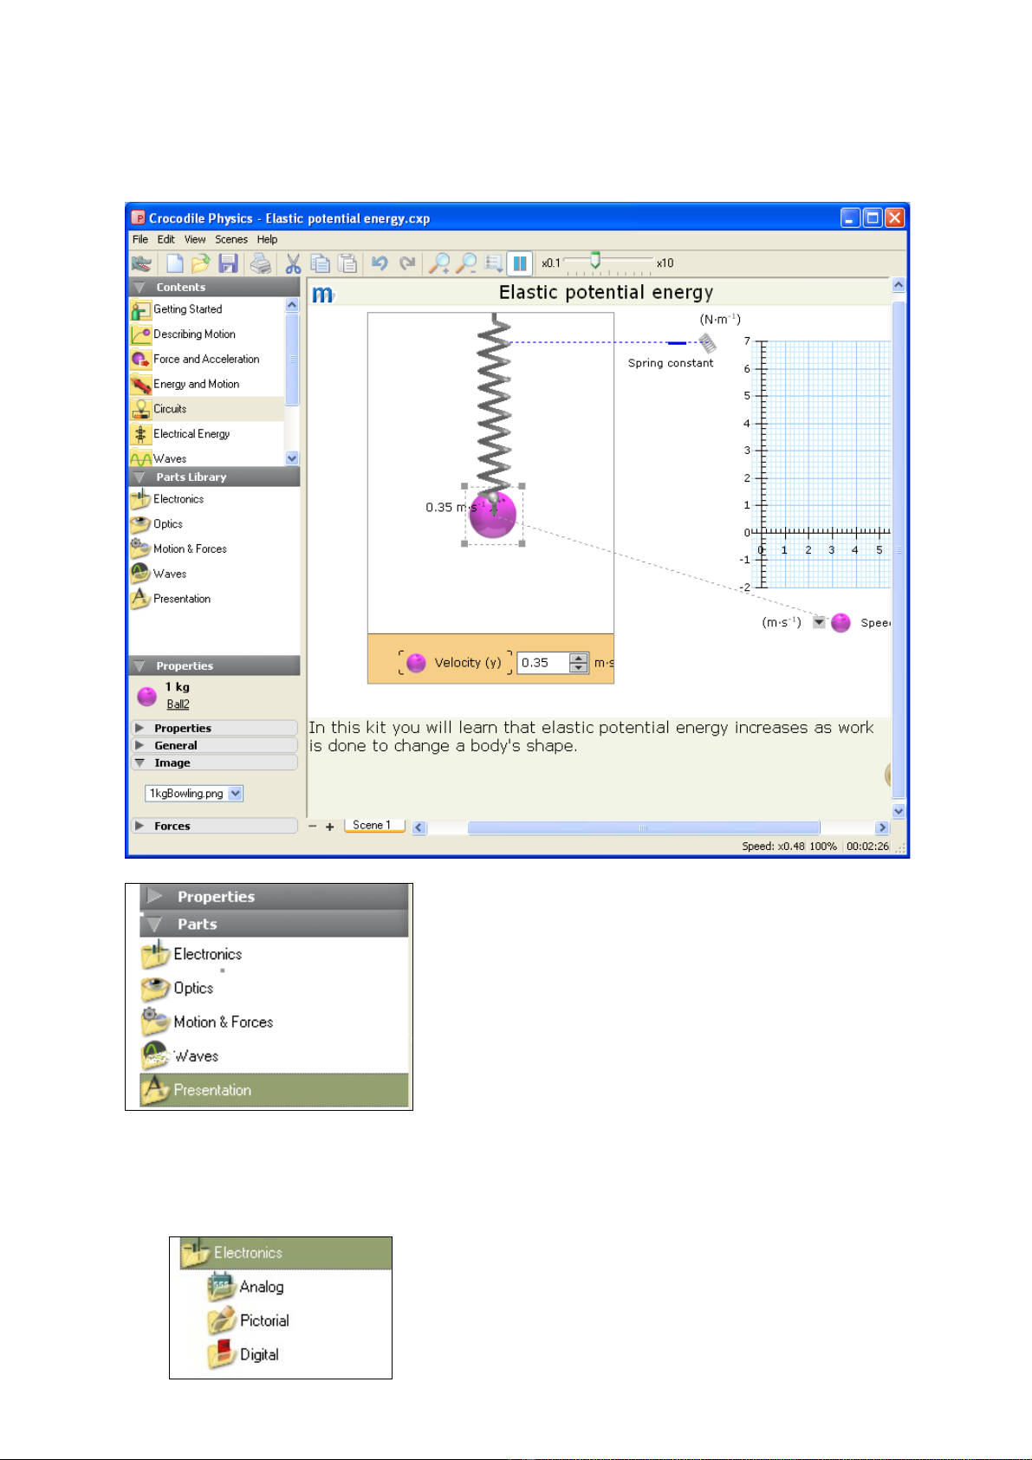Screen dimensions: 1032x1460
Task: Click the Copy toolbar icon
Action: point(320,263)
